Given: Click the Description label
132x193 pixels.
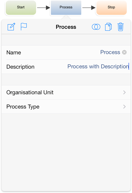Looking at the screenshot, I should point(20,67).
